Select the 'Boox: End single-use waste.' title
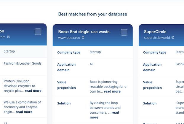Viewport: 184px width, 124px height. (84, 32)
